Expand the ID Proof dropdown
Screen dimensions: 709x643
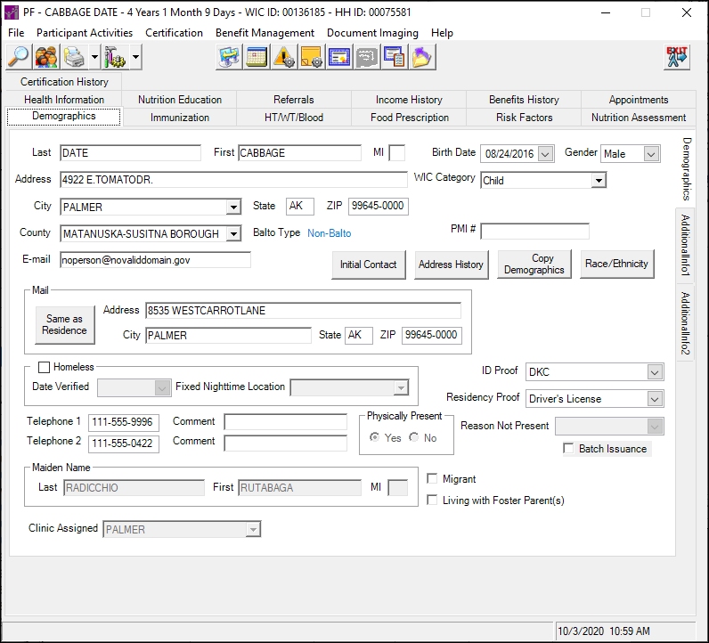(655, 372)
